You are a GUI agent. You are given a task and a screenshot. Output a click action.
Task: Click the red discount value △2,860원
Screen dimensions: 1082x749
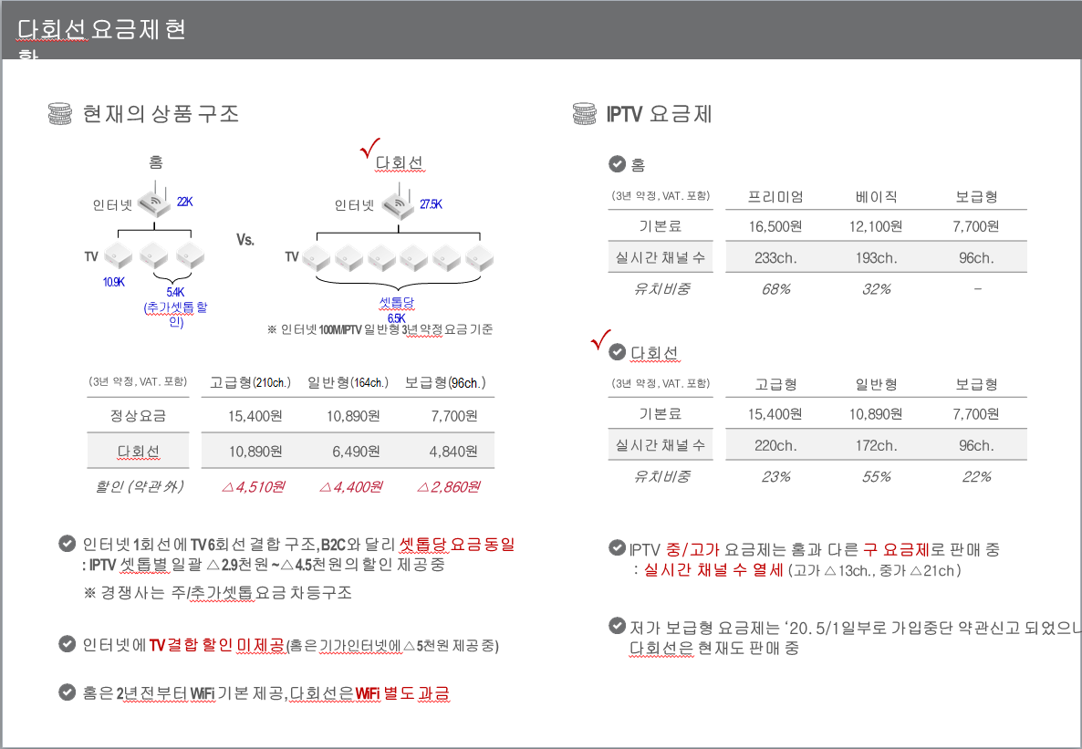(x=449, y=487)
